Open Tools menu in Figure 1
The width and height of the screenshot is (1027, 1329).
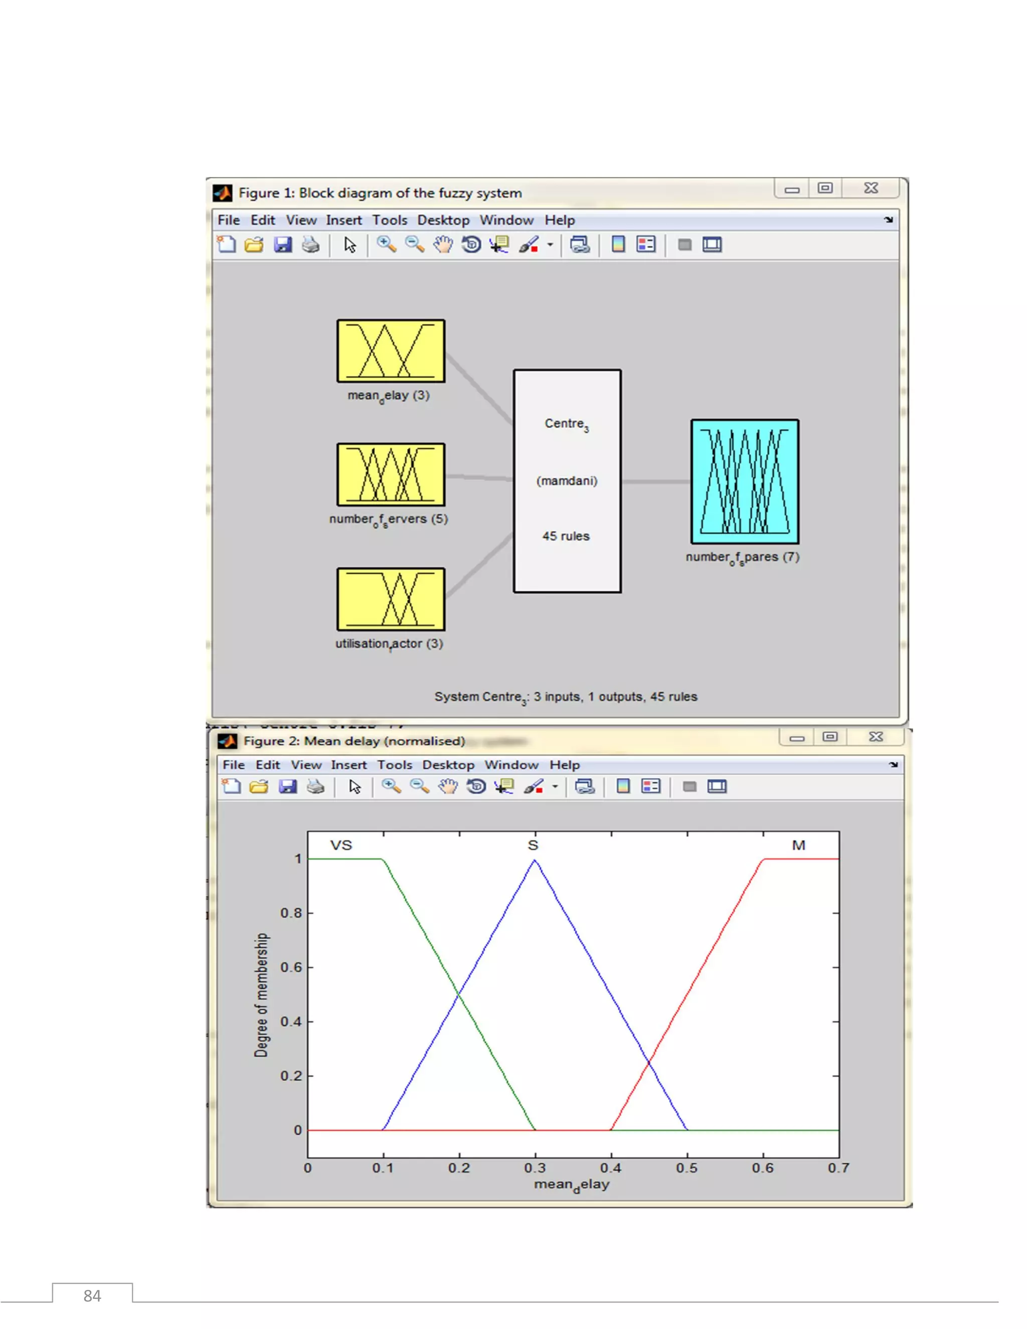point(389,220)
